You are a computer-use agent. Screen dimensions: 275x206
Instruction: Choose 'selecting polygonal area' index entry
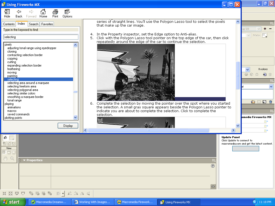(x=23, y=90)
